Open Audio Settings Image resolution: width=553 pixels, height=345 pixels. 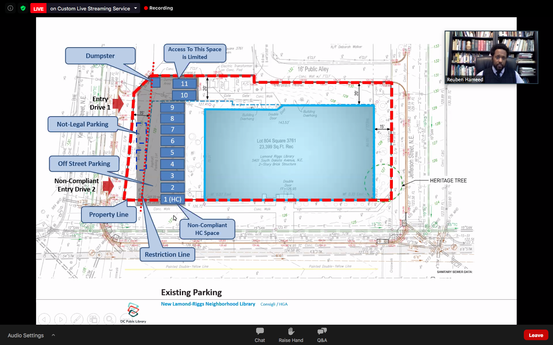[26, 335]
